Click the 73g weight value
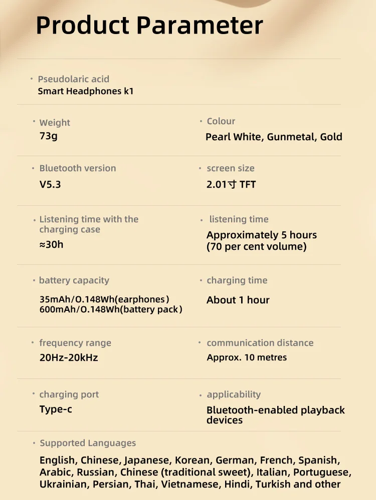376x500 pixels. point(49,136)
